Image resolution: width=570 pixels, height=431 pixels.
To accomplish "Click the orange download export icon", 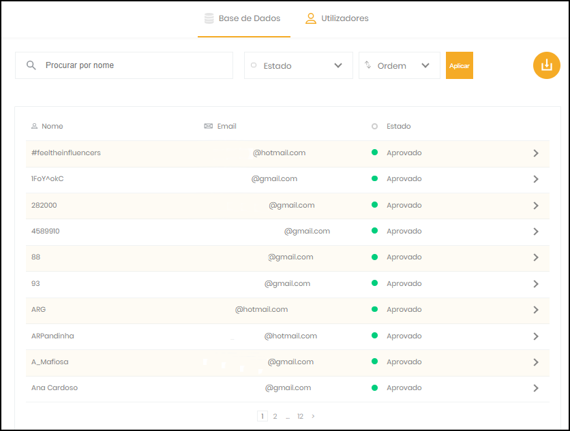I will point(546,65).
